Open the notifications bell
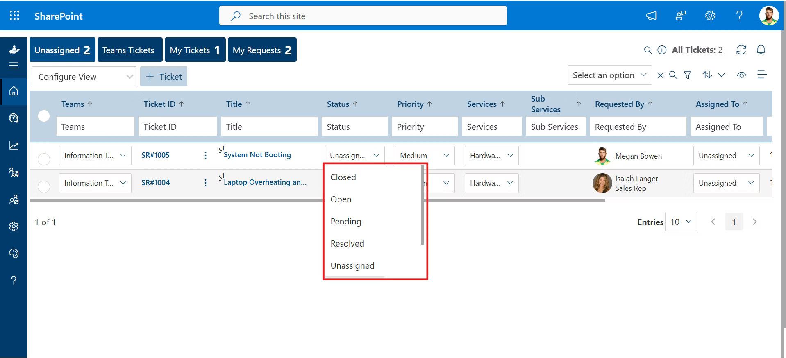The width and height of the screenshot is (786, 358). 761,50
